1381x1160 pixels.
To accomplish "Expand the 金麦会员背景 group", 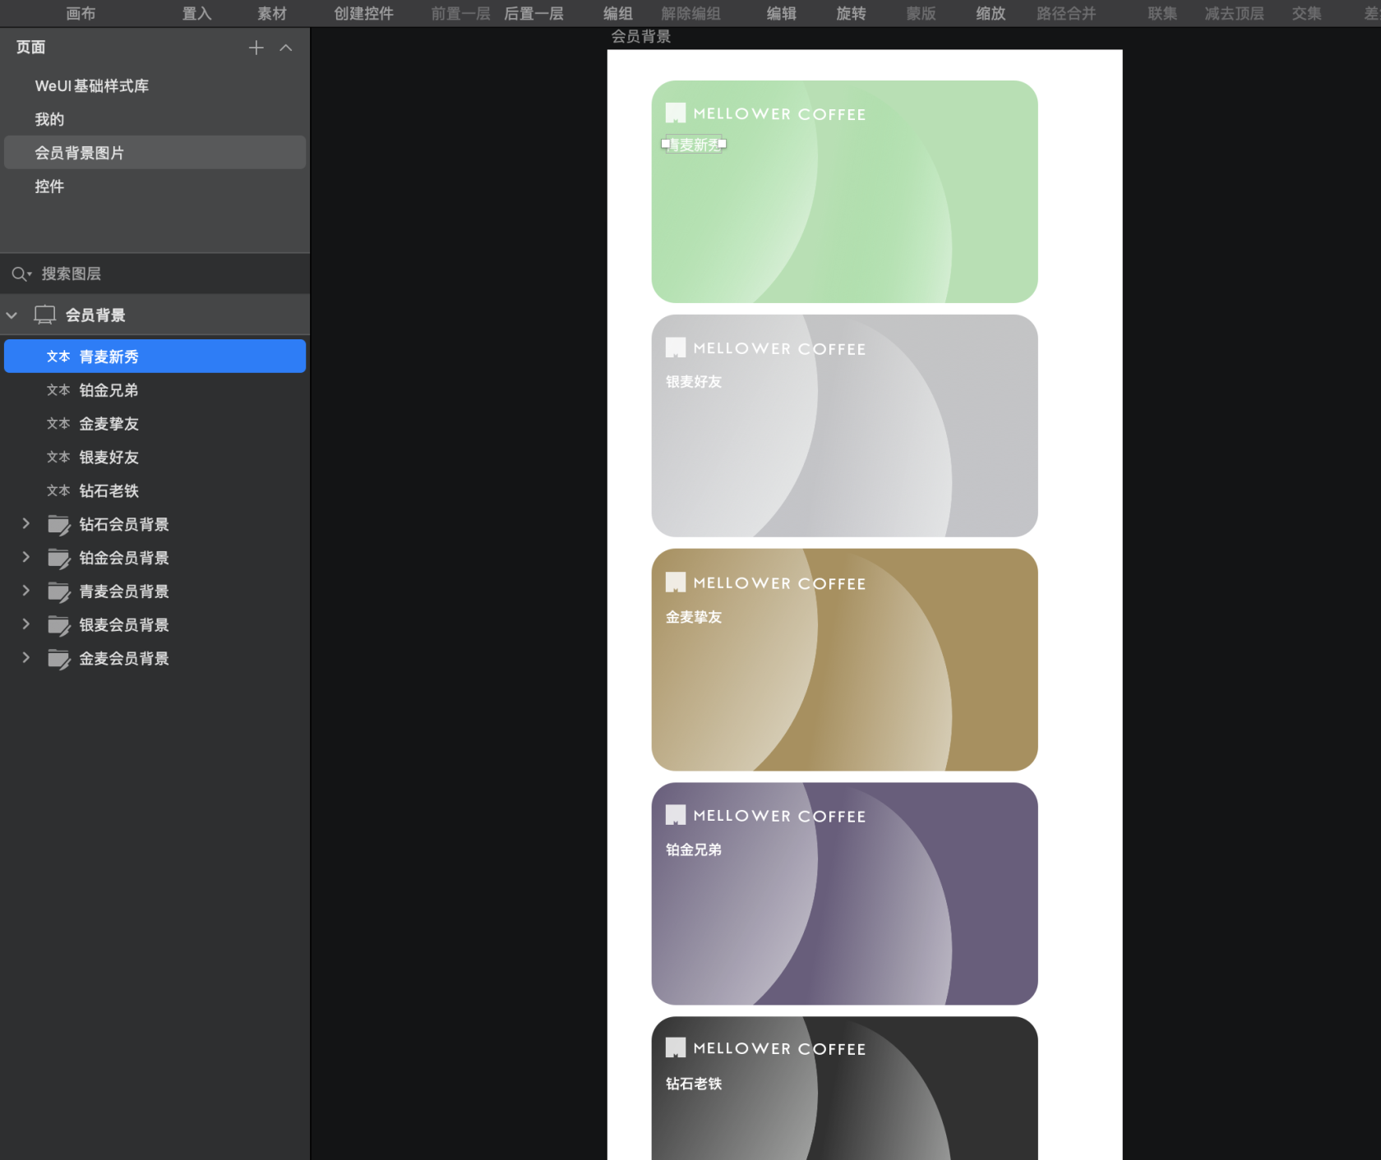I will (25, 659).
